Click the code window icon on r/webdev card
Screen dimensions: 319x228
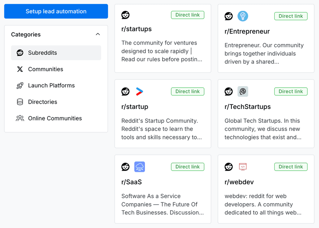coord(243,167)
